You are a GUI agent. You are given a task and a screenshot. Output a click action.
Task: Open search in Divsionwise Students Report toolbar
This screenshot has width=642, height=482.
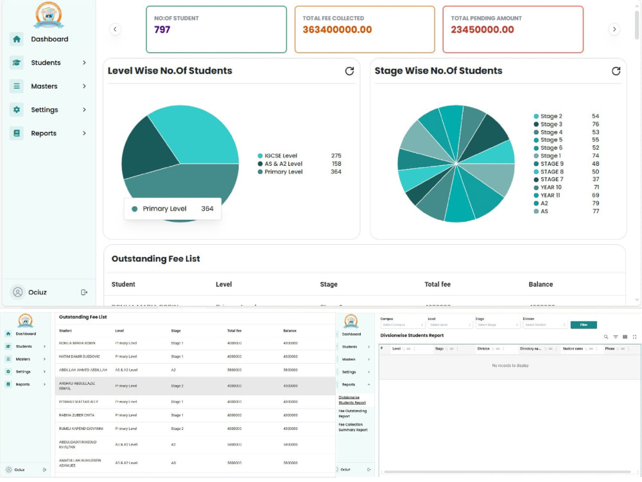tap(606, 337)
